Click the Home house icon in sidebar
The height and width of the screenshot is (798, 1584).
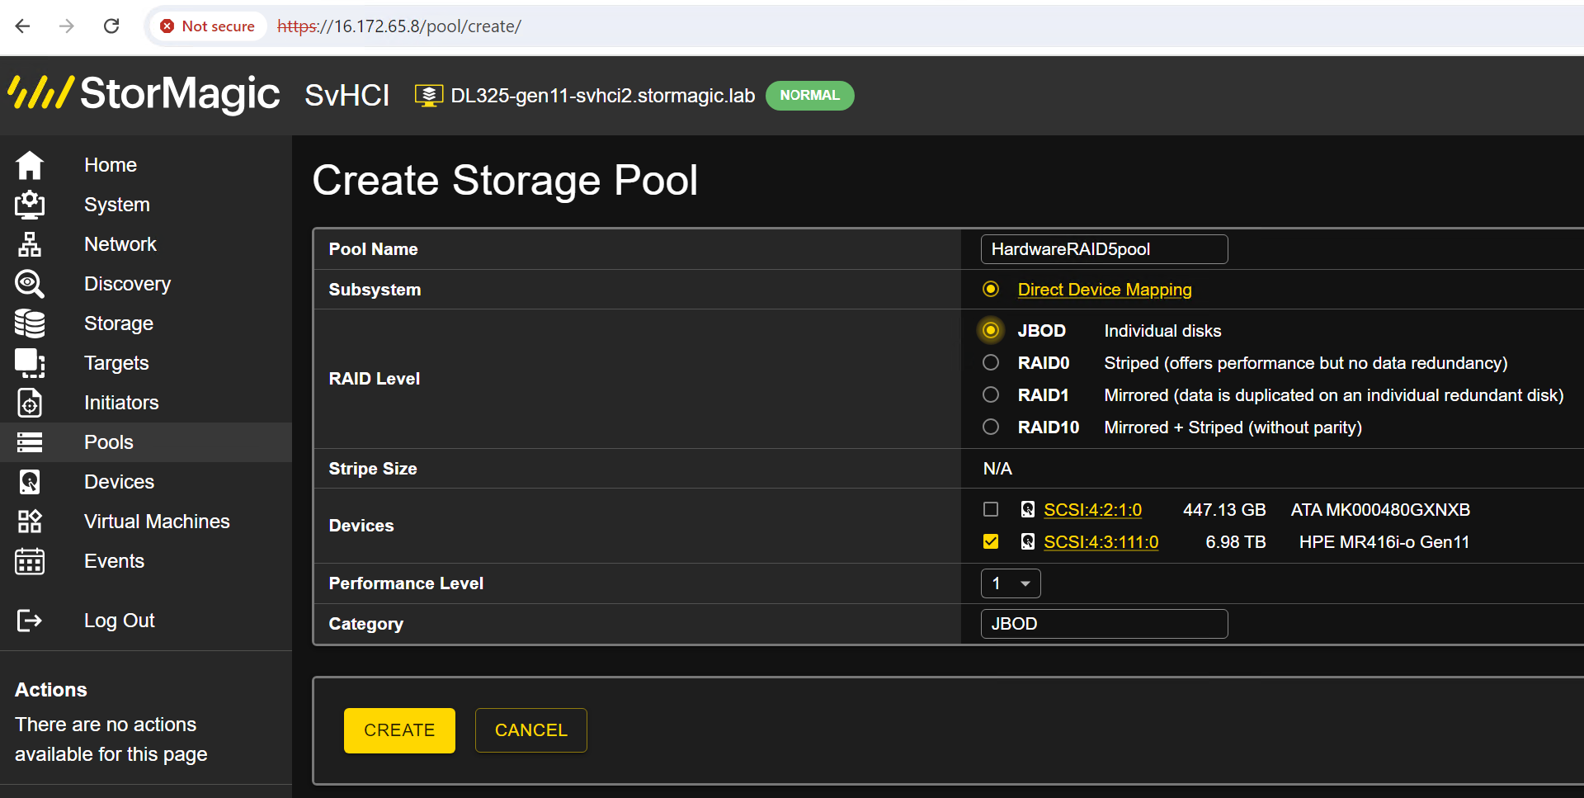click(30, 165)
